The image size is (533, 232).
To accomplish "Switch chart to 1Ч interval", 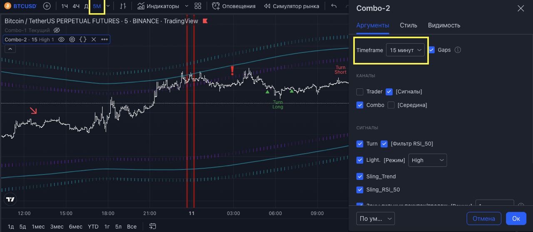I will click(65, 6).
